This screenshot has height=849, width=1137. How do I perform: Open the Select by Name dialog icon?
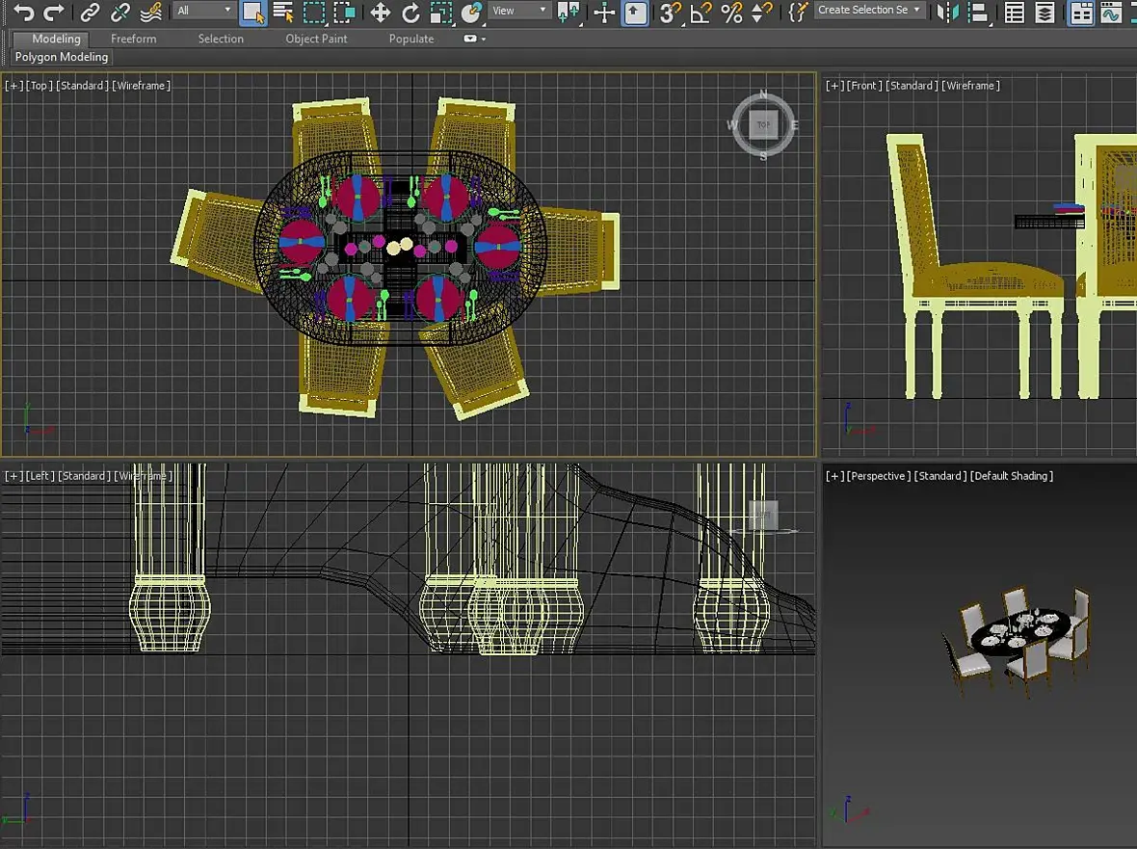282,12
